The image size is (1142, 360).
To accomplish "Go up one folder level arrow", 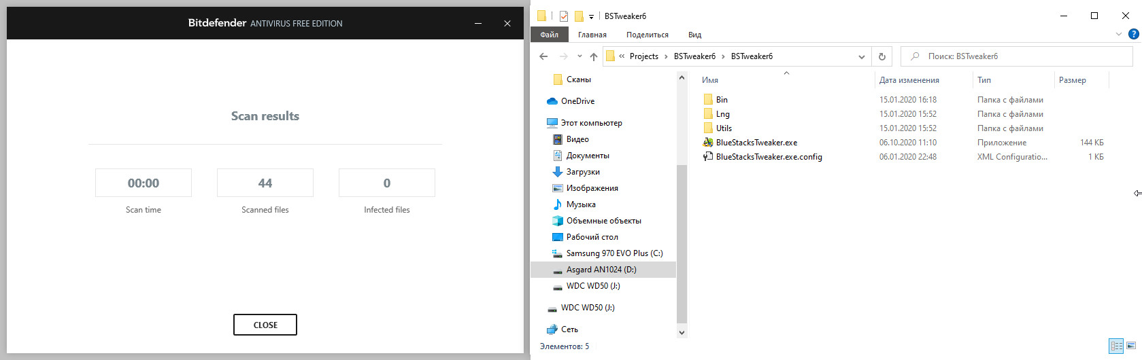I will 594,56.
